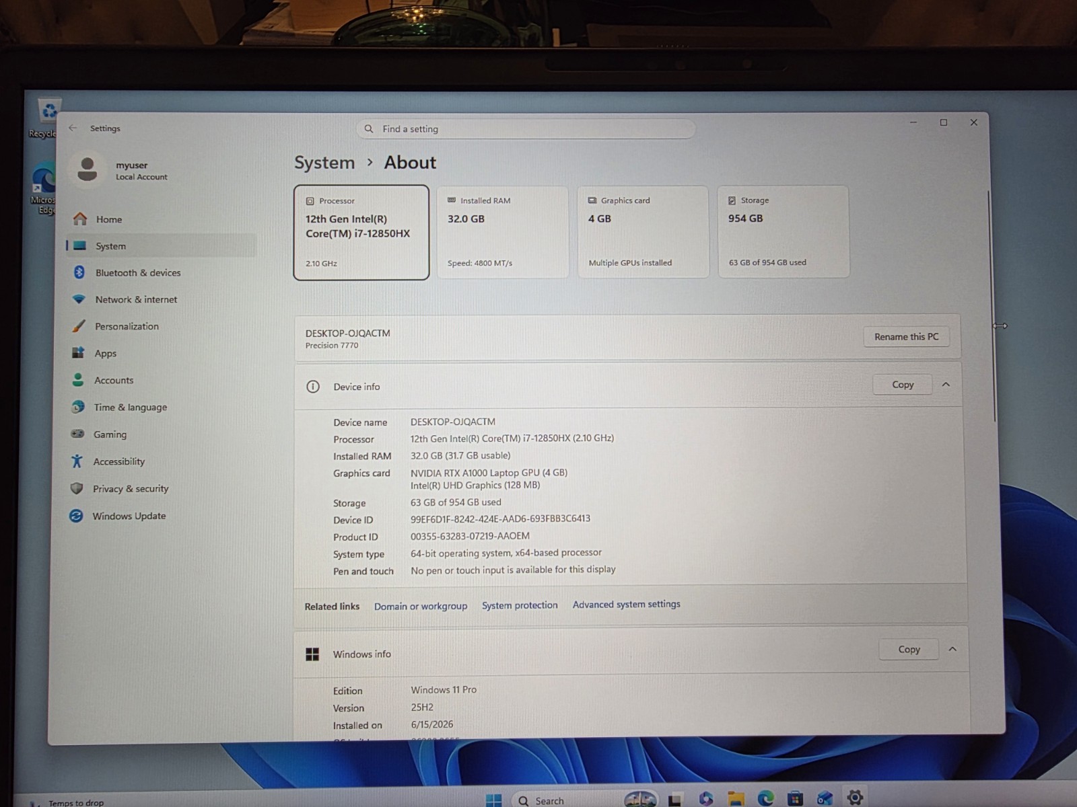Image resolution: width=1077 pixels, height=807 pixels.
Task: Open Domain or workgroup link
Action: tap(421, 606)
